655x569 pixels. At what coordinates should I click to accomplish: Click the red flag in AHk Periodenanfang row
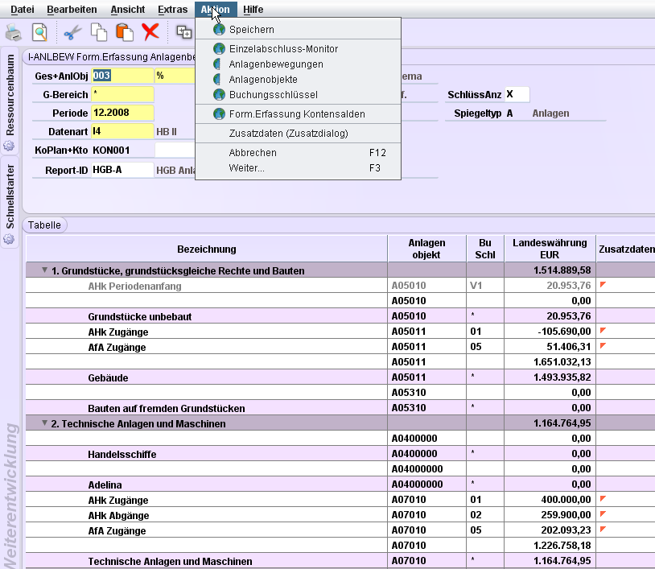pyautogui.click(x=603, y=285)
